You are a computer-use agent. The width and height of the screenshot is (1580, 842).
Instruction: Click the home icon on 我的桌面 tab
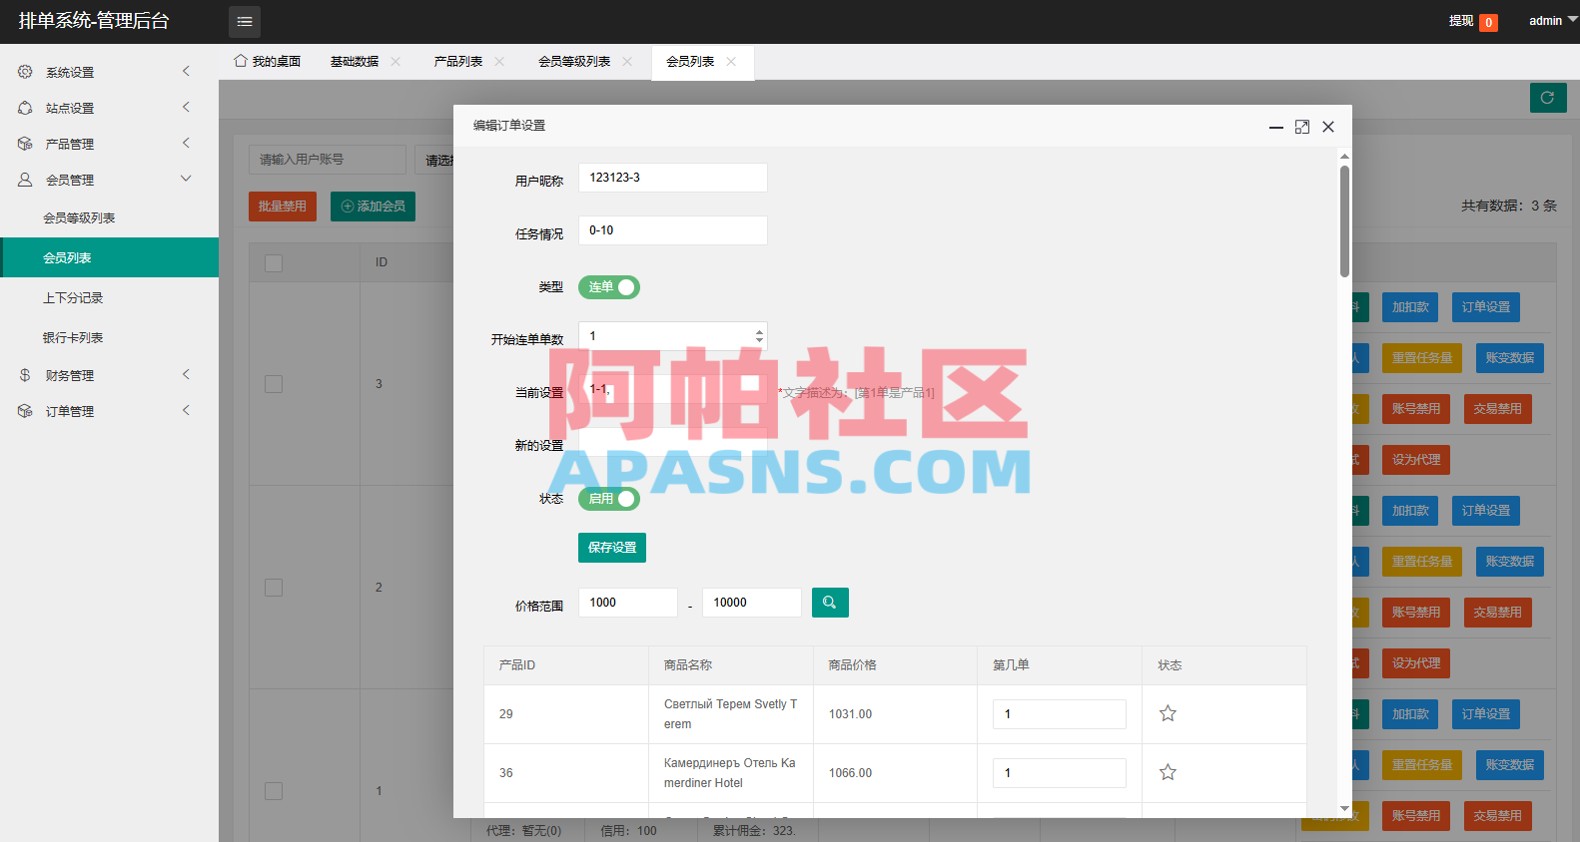click(241, 61)
